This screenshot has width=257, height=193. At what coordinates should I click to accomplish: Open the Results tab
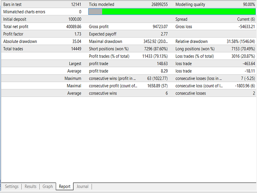(31, 187)
